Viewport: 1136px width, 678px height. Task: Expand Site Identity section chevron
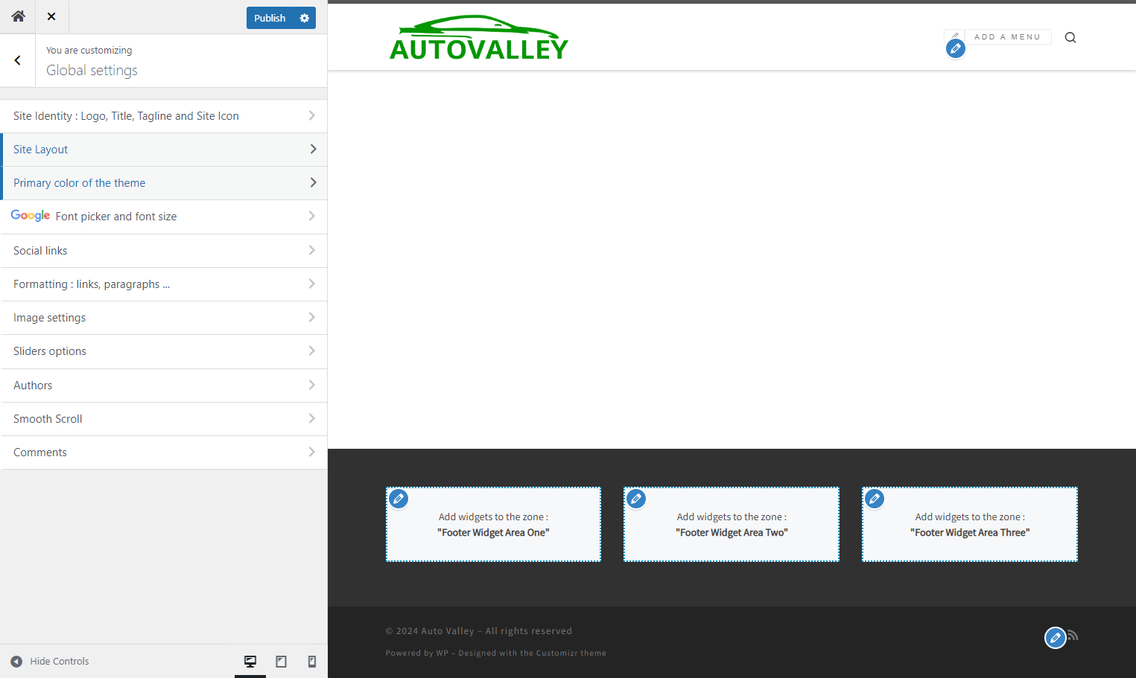pyautogui.click(x=311, y=115)
